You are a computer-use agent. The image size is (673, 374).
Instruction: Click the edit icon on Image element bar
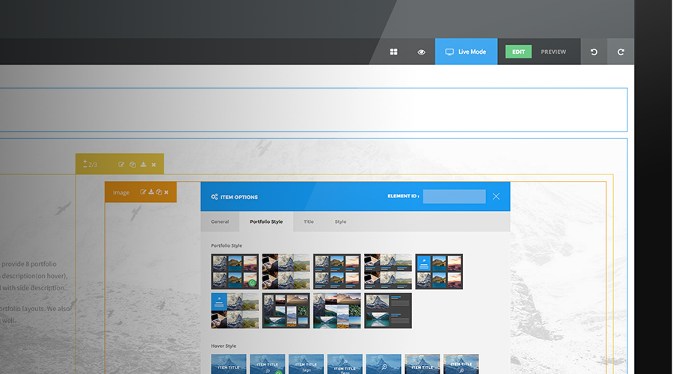(143, 192)
